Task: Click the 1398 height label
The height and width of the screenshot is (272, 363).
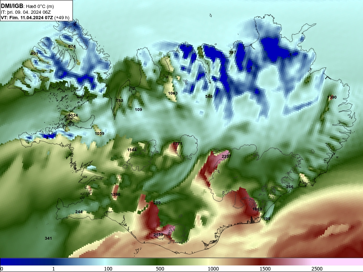Action: [115, 194]
